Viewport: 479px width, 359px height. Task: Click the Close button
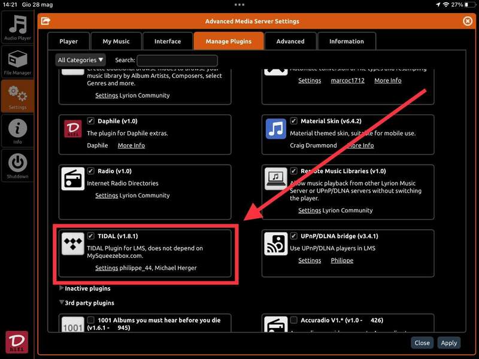(422, 343)
